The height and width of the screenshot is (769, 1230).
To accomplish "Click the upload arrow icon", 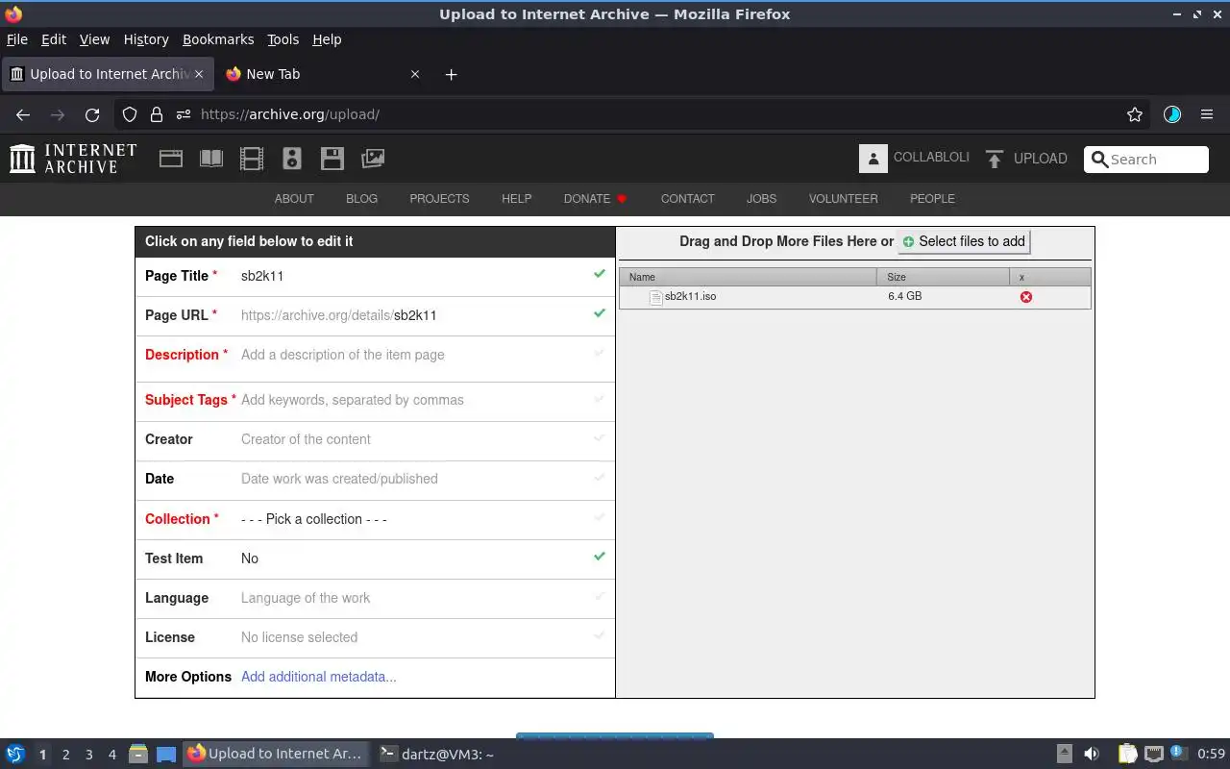I will point(995,160).
